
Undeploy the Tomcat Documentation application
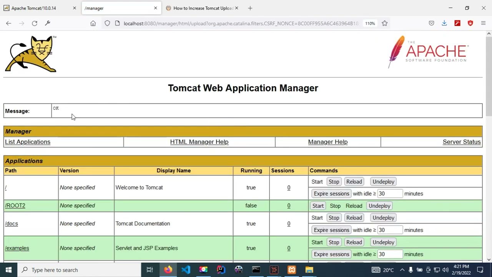(383, 218)
